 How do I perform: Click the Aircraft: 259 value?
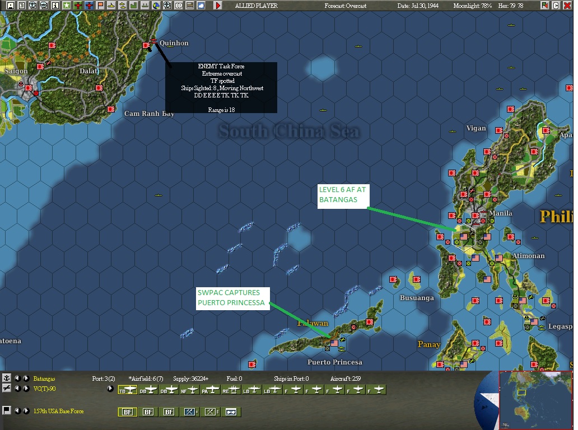tap(346, 378)
